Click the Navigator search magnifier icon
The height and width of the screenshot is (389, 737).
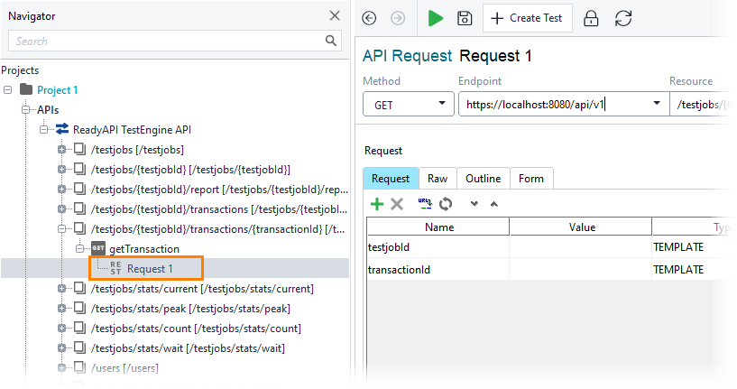tap(331, 41)
